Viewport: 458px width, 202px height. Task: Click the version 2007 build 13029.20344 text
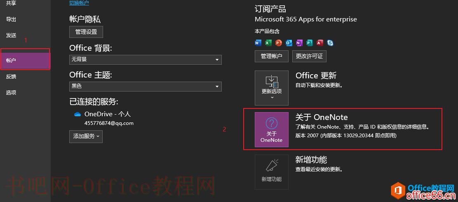click(346, 136)
